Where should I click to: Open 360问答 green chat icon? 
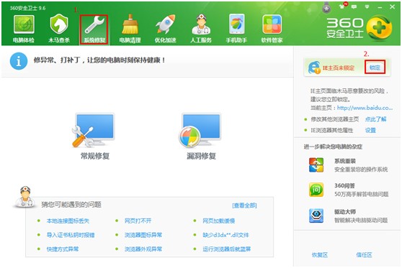click(316, 190)
